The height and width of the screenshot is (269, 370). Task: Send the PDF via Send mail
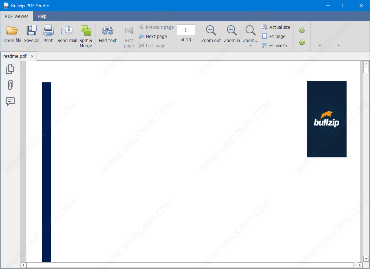(x=67, y=35)
